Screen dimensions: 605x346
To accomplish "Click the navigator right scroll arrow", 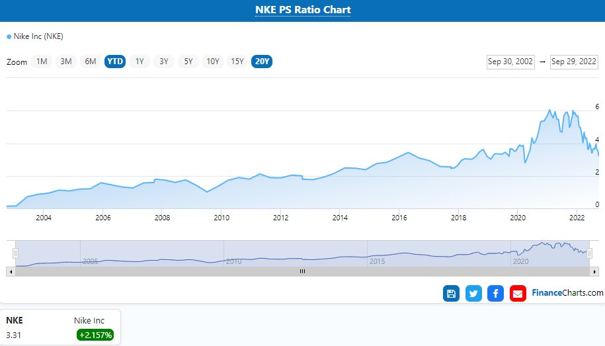I will pos(595,271).
